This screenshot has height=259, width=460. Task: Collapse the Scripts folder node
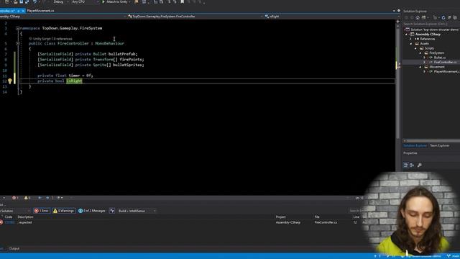coord(415,48)
